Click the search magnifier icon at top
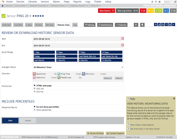 point(175,2)
